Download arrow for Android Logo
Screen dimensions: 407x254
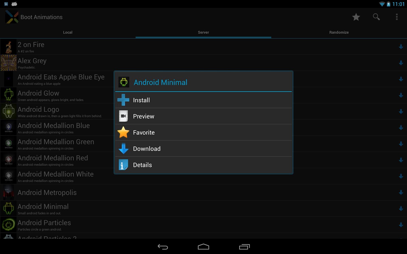[401, 111]
